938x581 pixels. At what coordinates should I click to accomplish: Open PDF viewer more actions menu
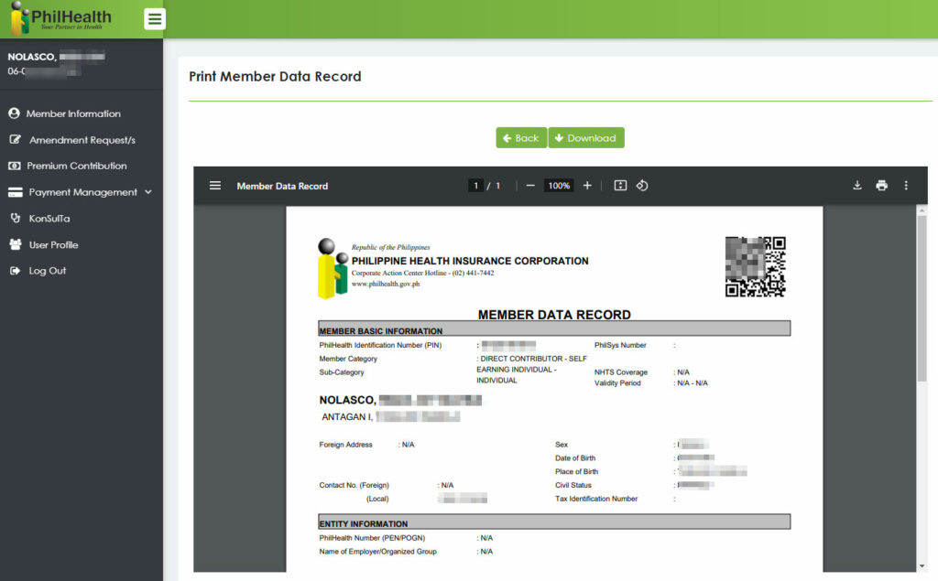[906, 186]
